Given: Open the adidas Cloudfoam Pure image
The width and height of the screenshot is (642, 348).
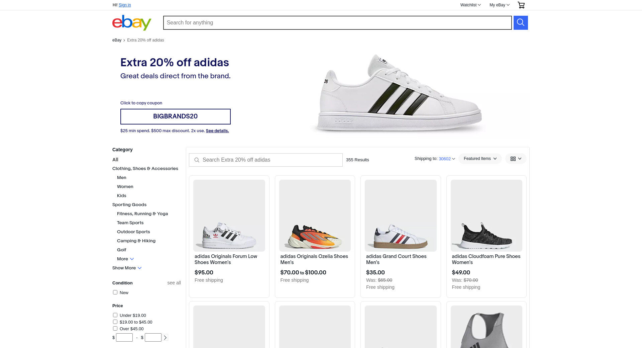Looking at the screenshot, I should 486,216.
